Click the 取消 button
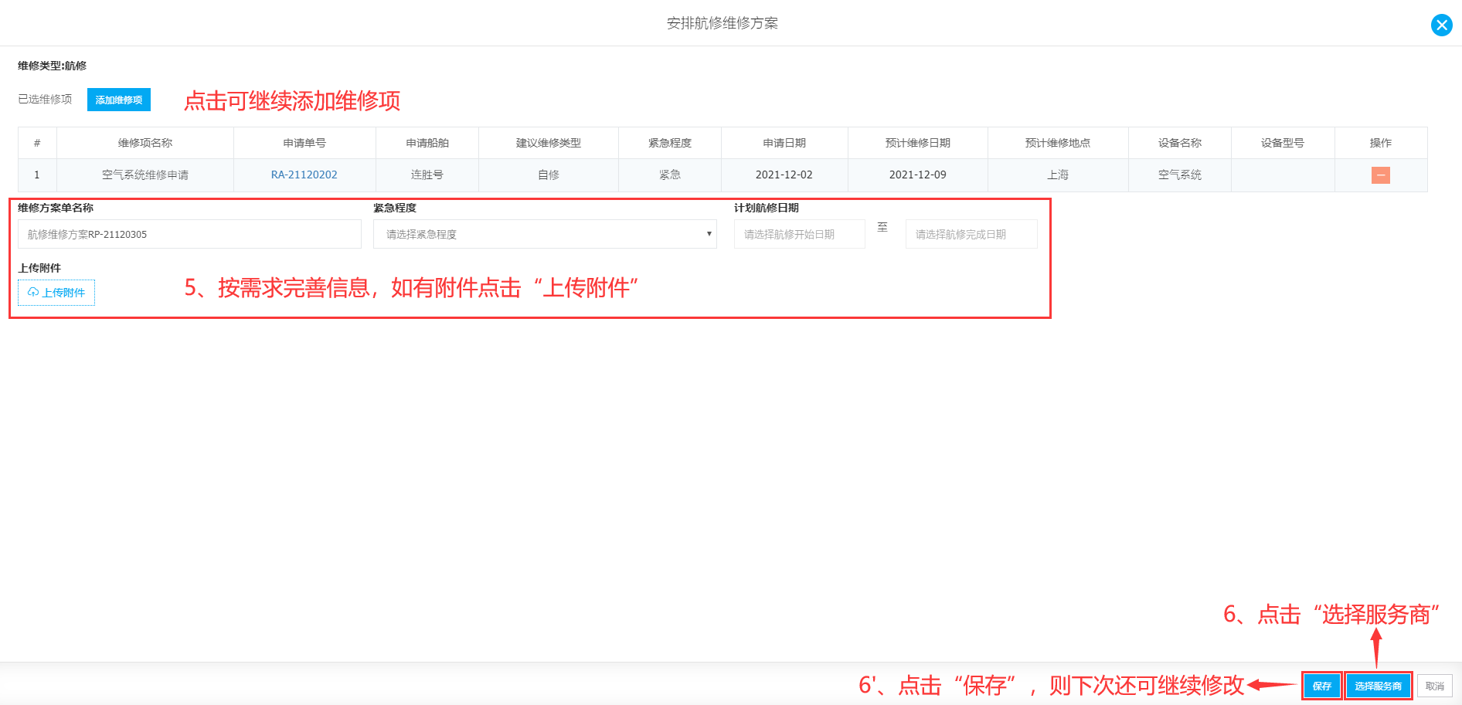The width and height of the screenshot is (1462, 705). click(1434, 686)
